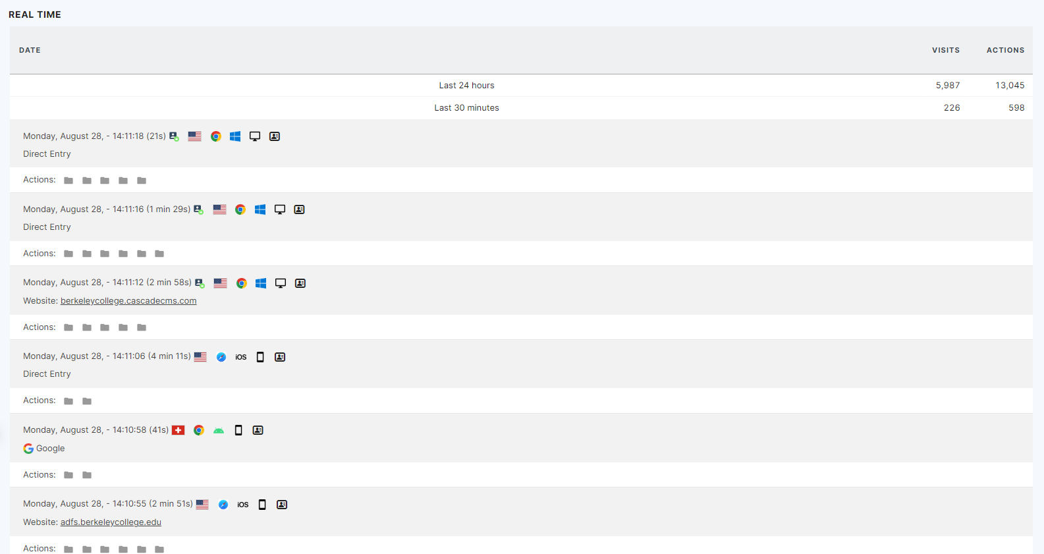This screenshot has width=1044, height=554.
Task: Click the desktop device icon in the 14:11:16 visit
Action: pos(280,209)
